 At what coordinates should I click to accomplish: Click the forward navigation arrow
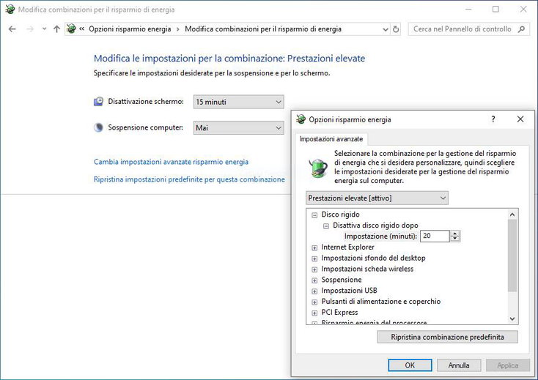[30, 29]
